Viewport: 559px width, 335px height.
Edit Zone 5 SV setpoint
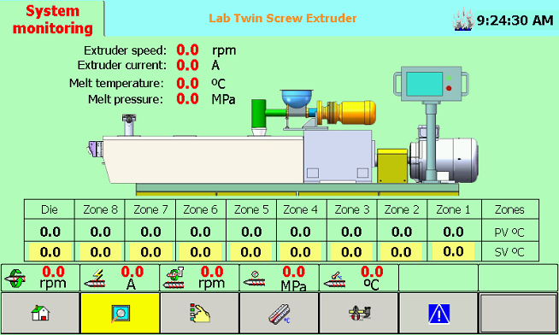tap(251, 252)
